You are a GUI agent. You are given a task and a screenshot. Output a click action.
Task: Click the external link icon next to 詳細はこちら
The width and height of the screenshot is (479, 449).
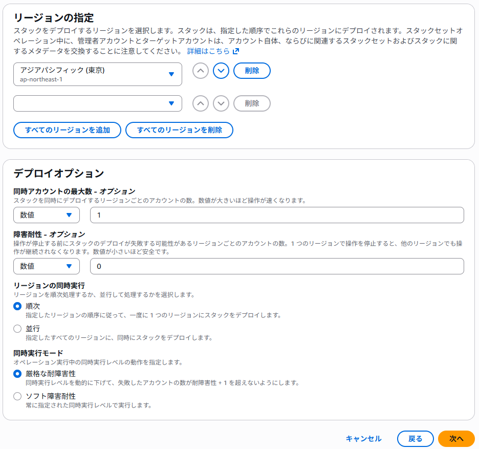pyautogui.click(x=235, y=51)
